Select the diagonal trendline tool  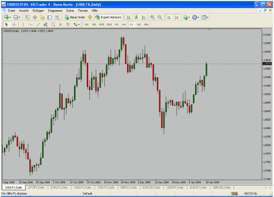(x=38, y=25)
